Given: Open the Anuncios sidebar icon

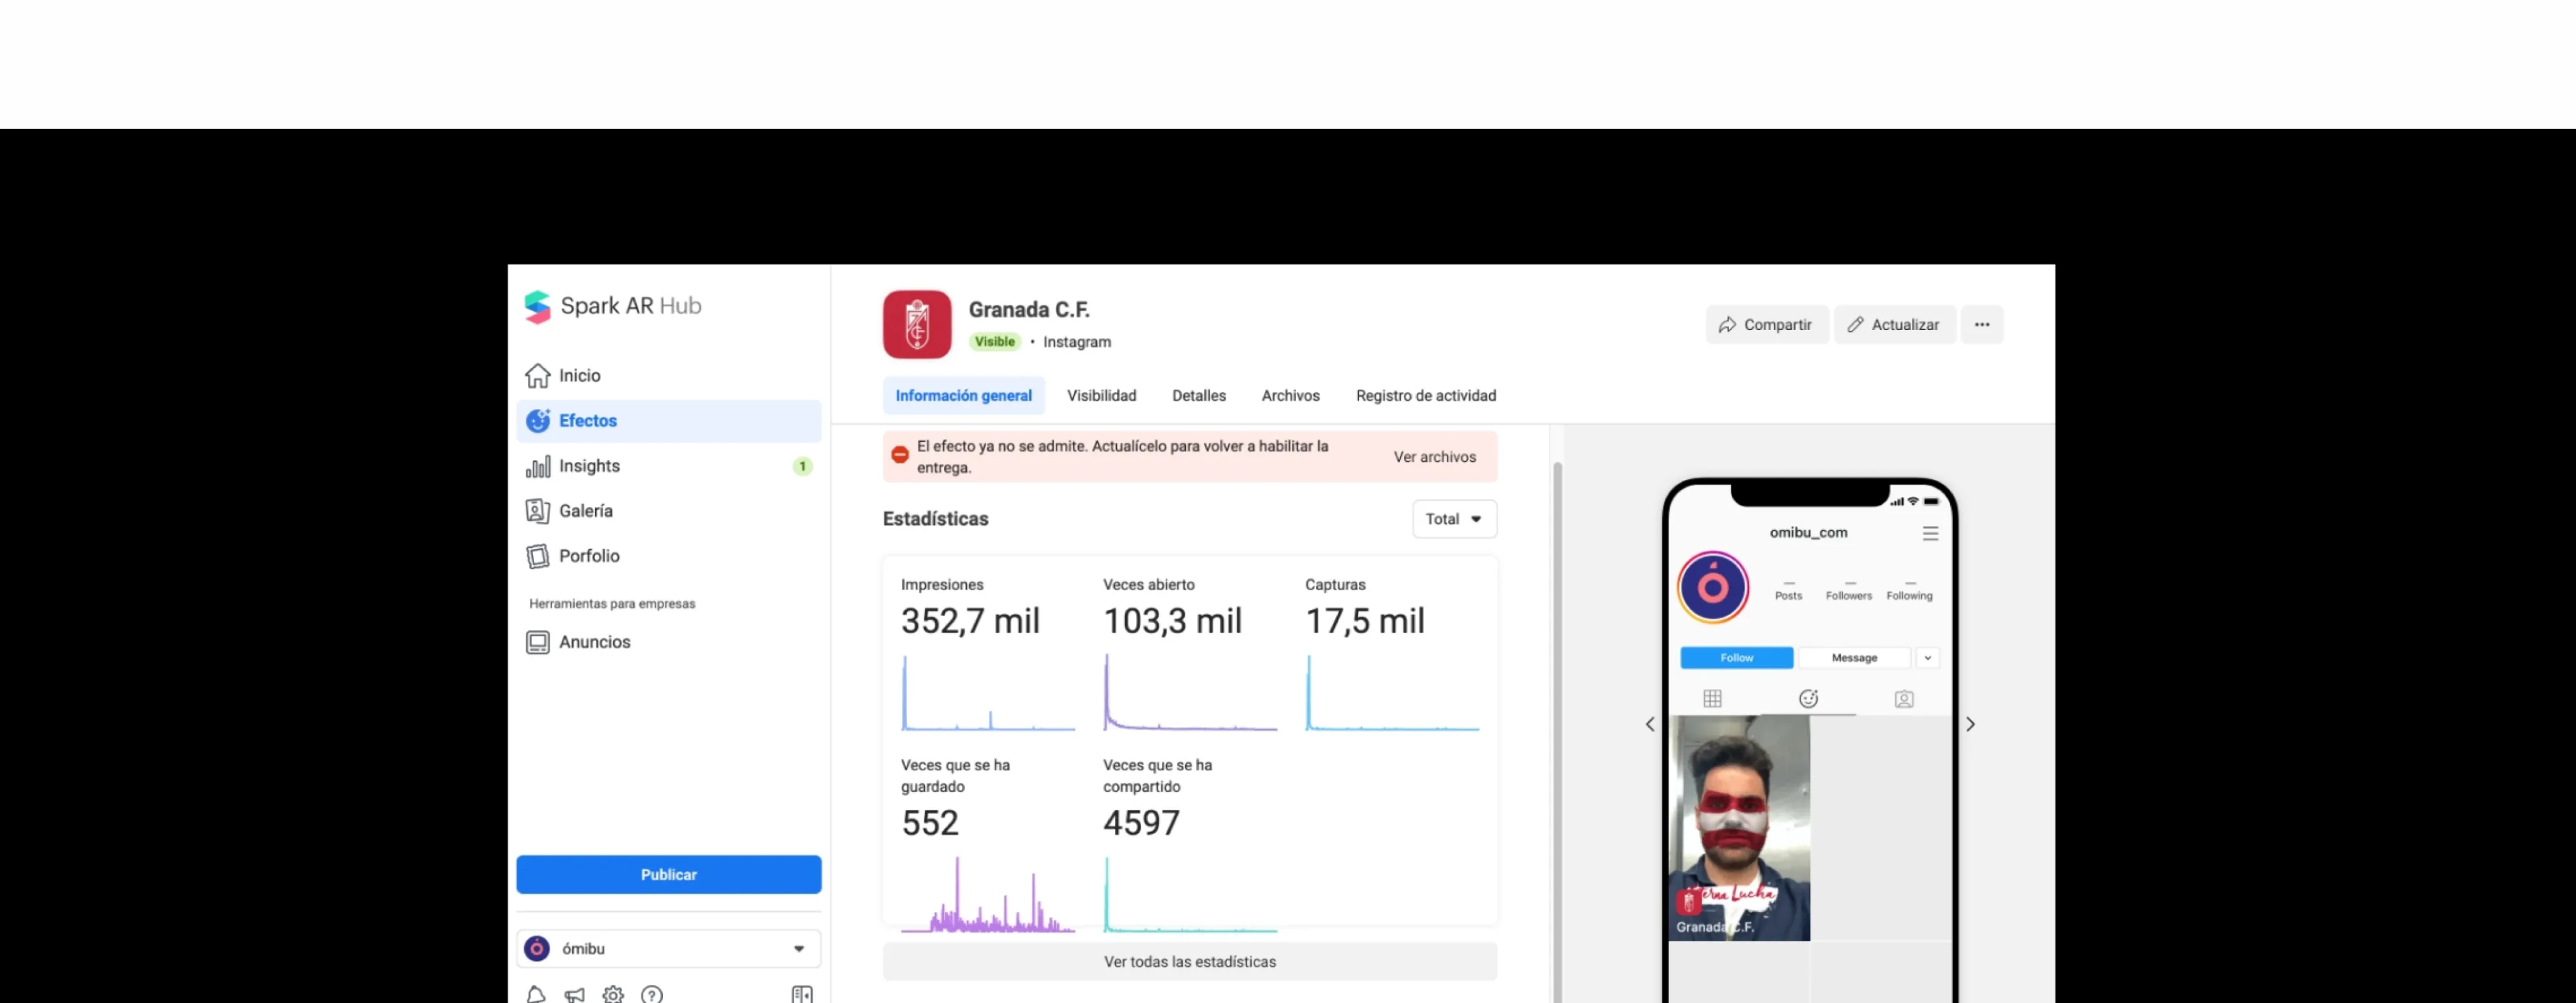Looking at the screenshot, I should pos(538,642).
